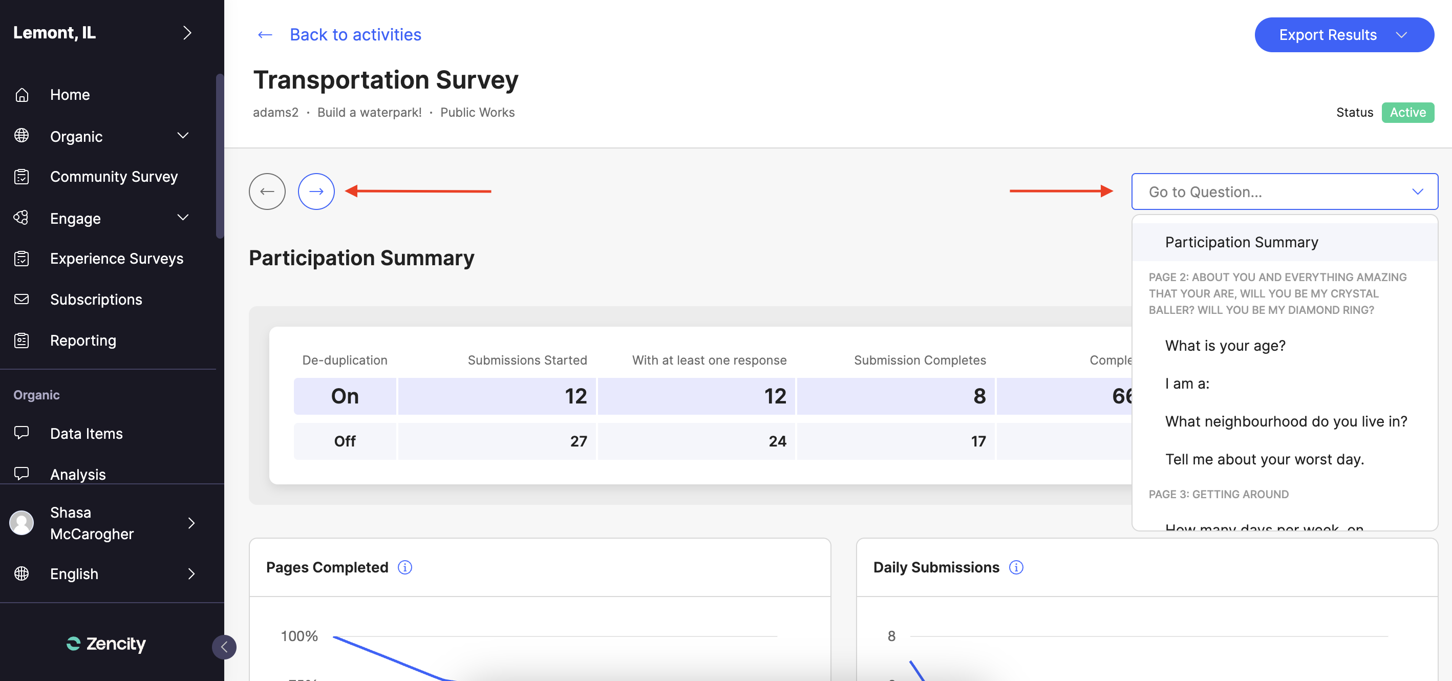1452x681 pixels.
Task: Click the Reporting icon in sidebar
Action: (22, 340)
